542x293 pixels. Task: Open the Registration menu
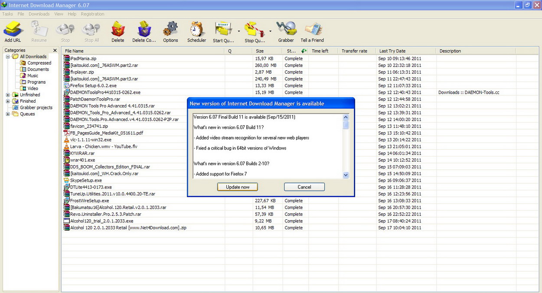92,14
